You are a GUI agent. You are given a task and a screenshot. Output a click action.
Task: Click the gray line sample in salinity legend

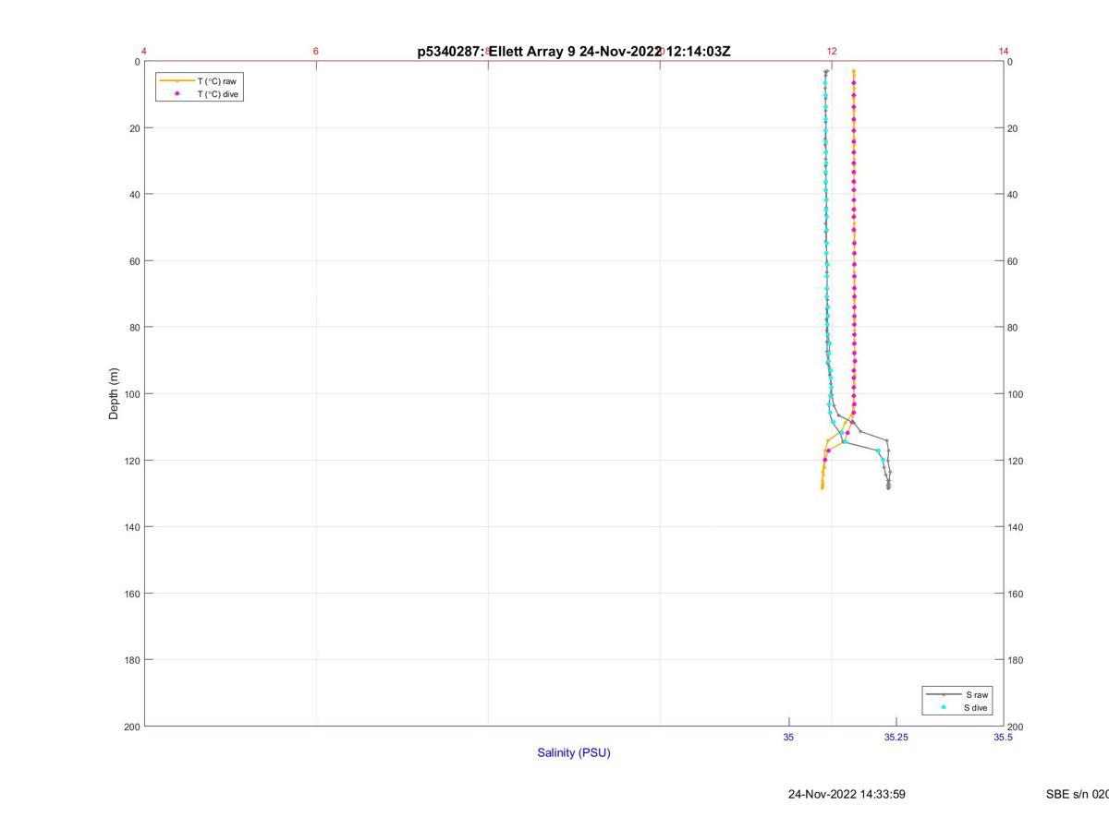[944, 694]
